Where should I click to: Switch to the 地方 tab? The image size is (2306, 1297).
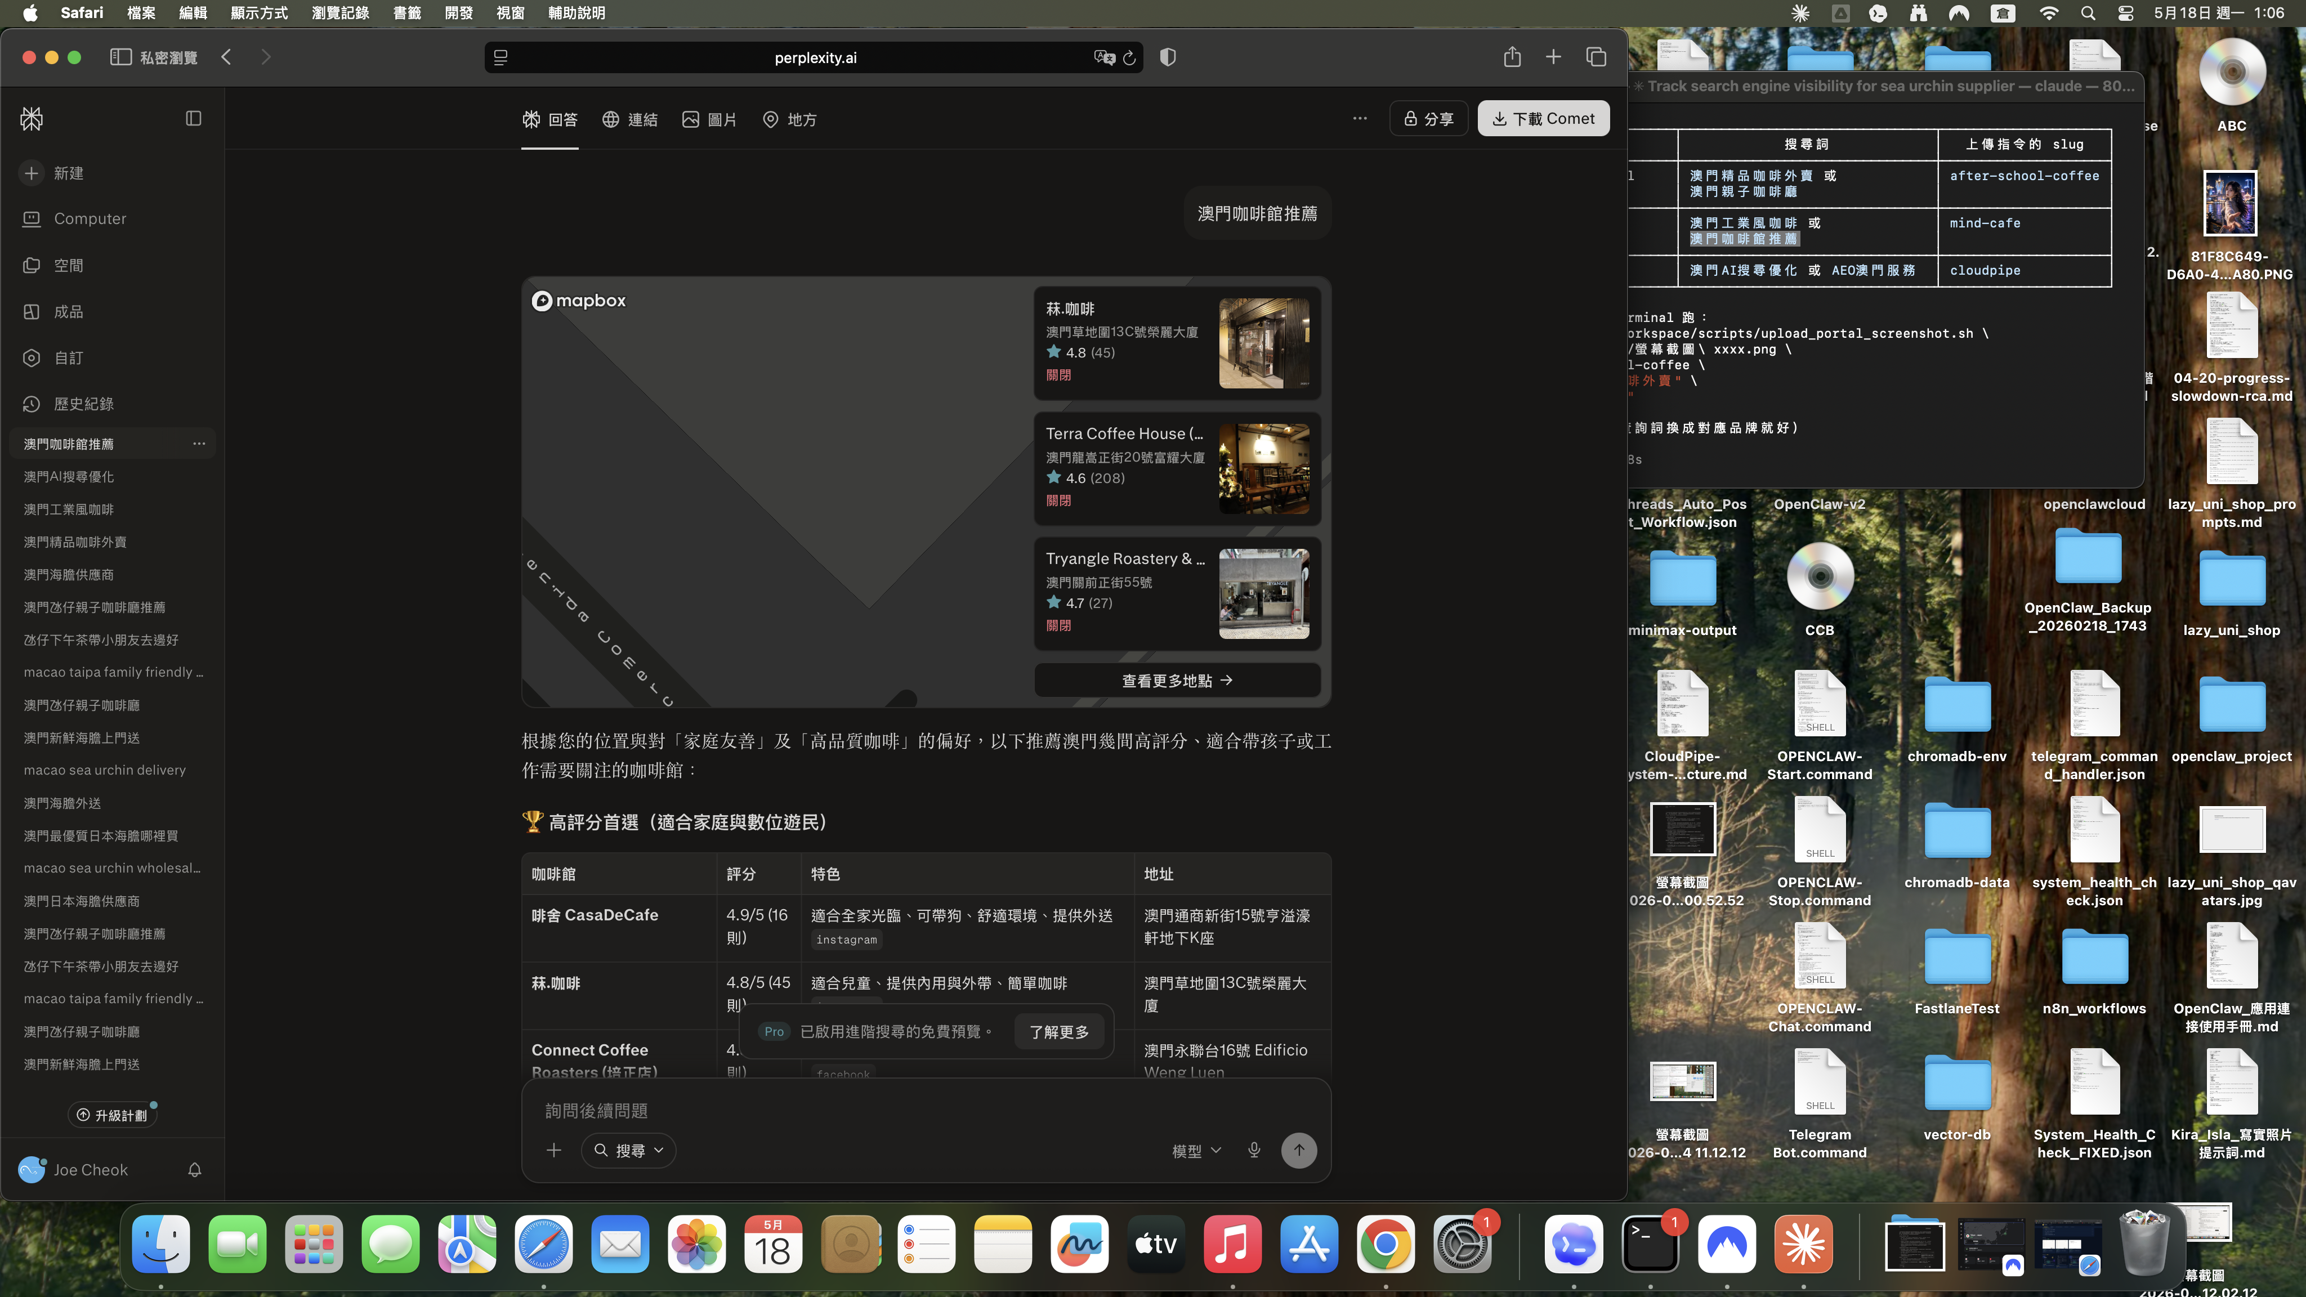coord(789,119)
